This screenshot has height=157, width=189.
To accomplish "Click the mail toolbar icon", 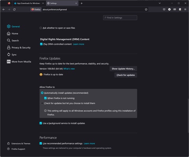I will (175, 9).
